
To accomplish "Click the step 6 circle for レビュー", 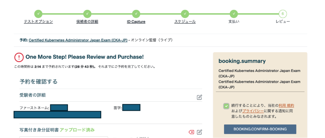I will pos(282,14).
